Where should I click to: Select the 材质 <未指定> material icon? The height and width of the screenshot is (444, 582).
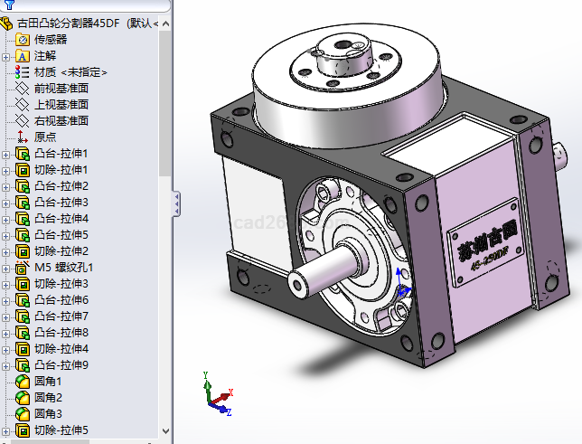(x=23, y=71)
